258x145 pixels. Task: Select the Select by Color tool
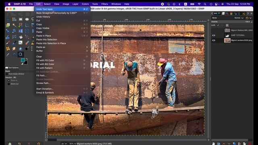21,25
